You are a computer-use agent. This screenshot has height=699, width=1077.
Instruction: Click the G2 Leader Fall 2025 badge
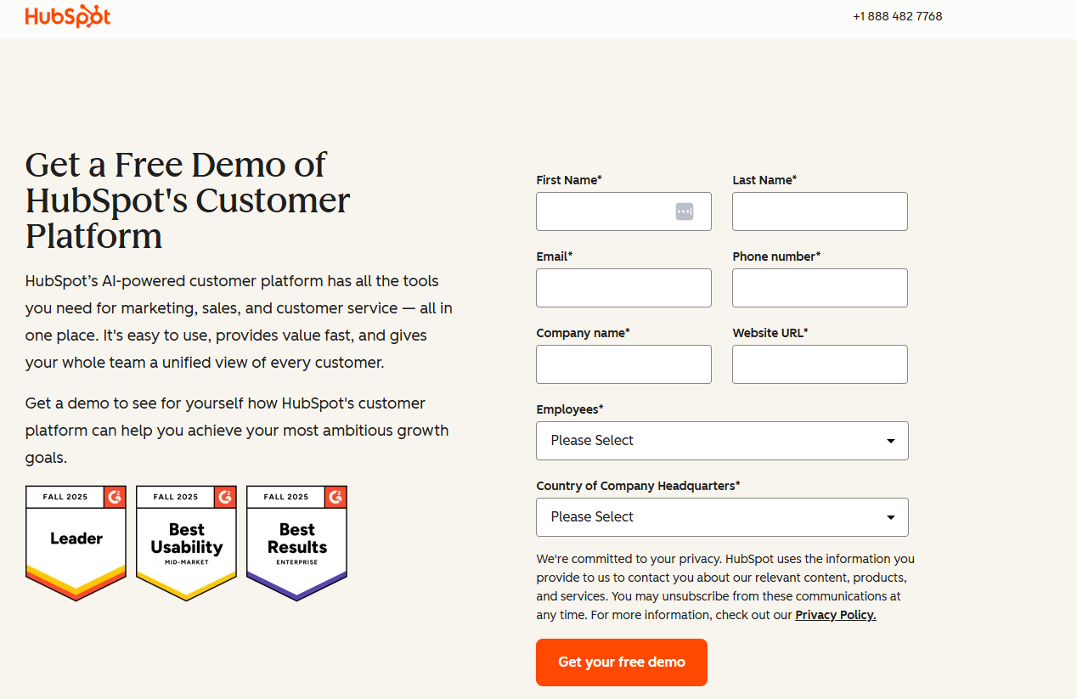tap(76, 543)
